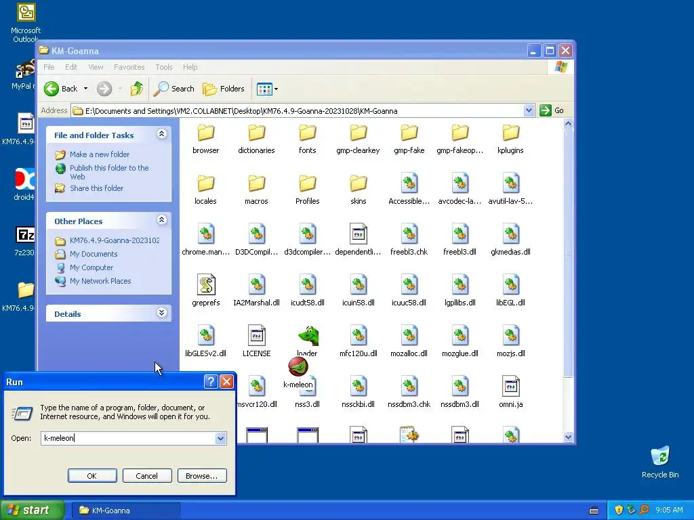The image size is (694, 520).
Task: Open the browser folder icon
Action: point(206,133)
